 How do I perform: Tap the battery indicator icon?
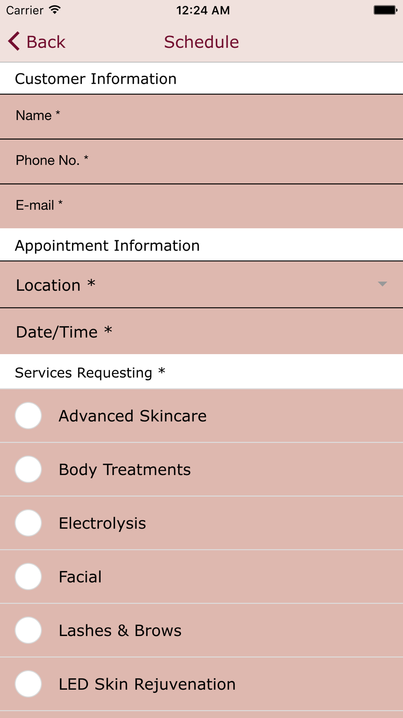click(385, 10)
